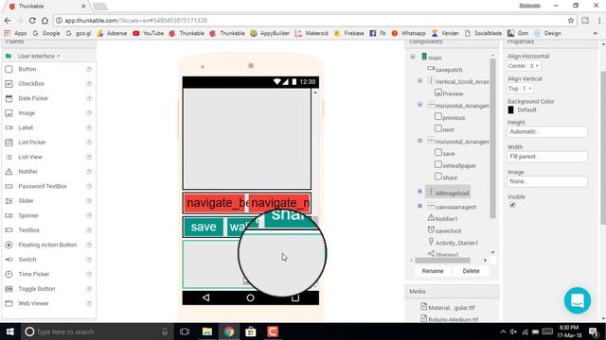
Task: Select the Notifier palette component
Action: (x=27, y=172)
